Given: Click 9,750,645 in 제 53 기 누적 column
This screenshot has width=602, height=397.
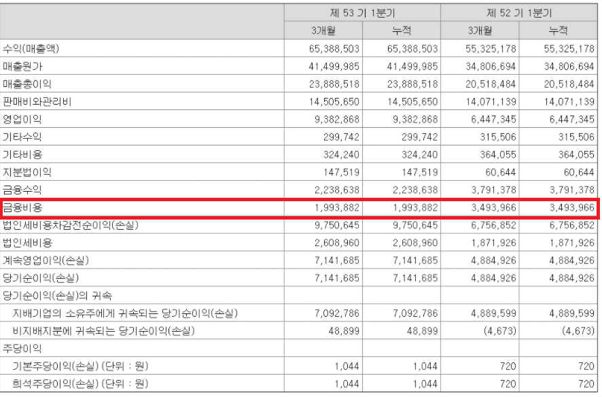Looking at the screenshot, I should click(x=415, y=226).
